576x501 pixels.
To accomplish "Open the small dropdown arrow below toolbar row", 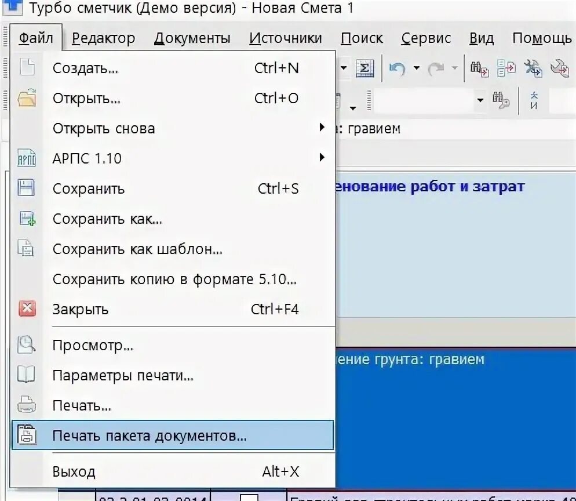I will [x=353, y=108].
